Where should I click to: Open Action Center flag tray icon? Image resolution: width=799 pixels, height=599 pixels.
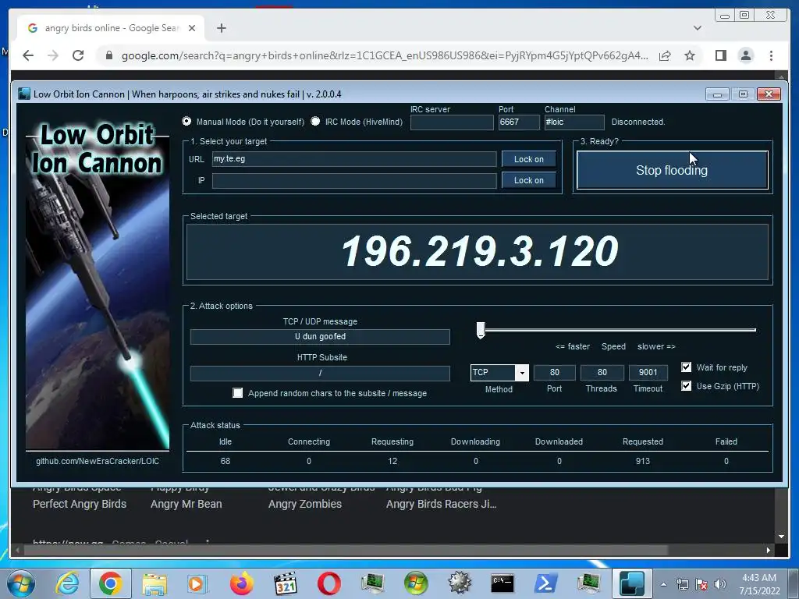pos(701,584)
